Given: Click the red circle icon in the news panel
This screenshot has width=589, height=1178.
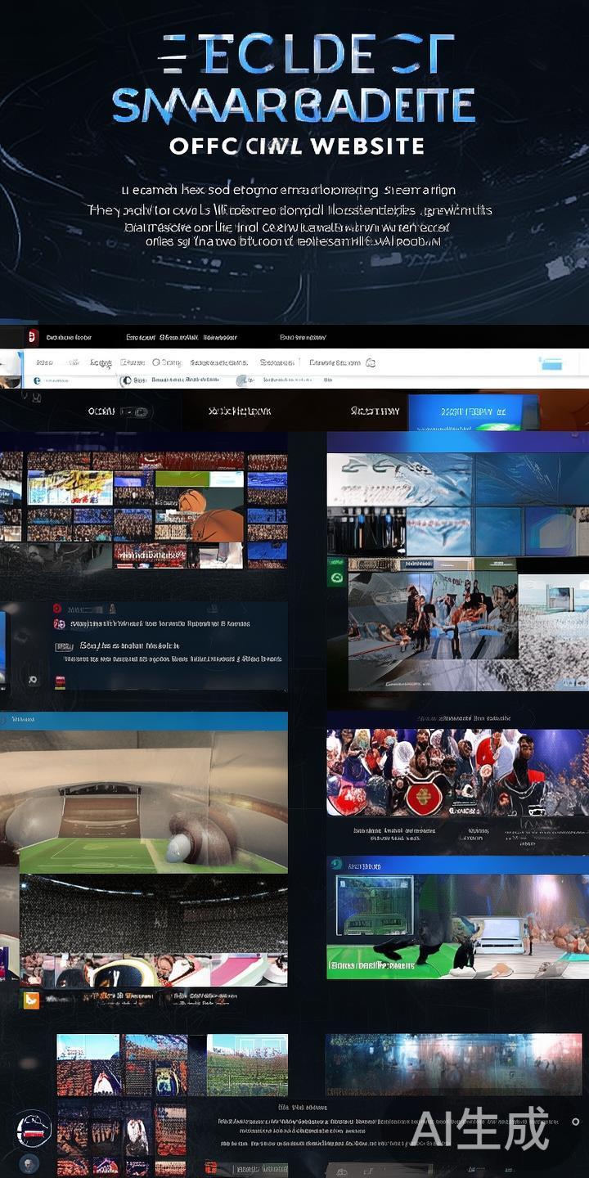Looking at the screenshot, I should tap(57, 609).
